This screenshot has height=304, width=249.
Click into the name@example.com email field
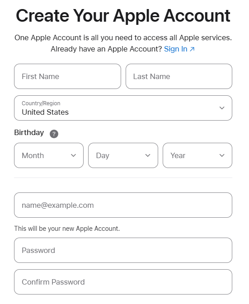[x=123, y=205]
